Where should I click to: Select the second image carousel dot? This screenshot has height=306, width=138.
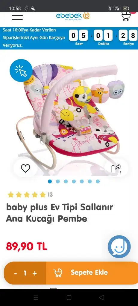pos(58,181)
